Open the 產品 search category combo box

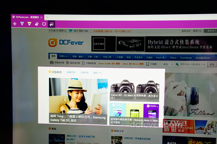coord(168,64)
